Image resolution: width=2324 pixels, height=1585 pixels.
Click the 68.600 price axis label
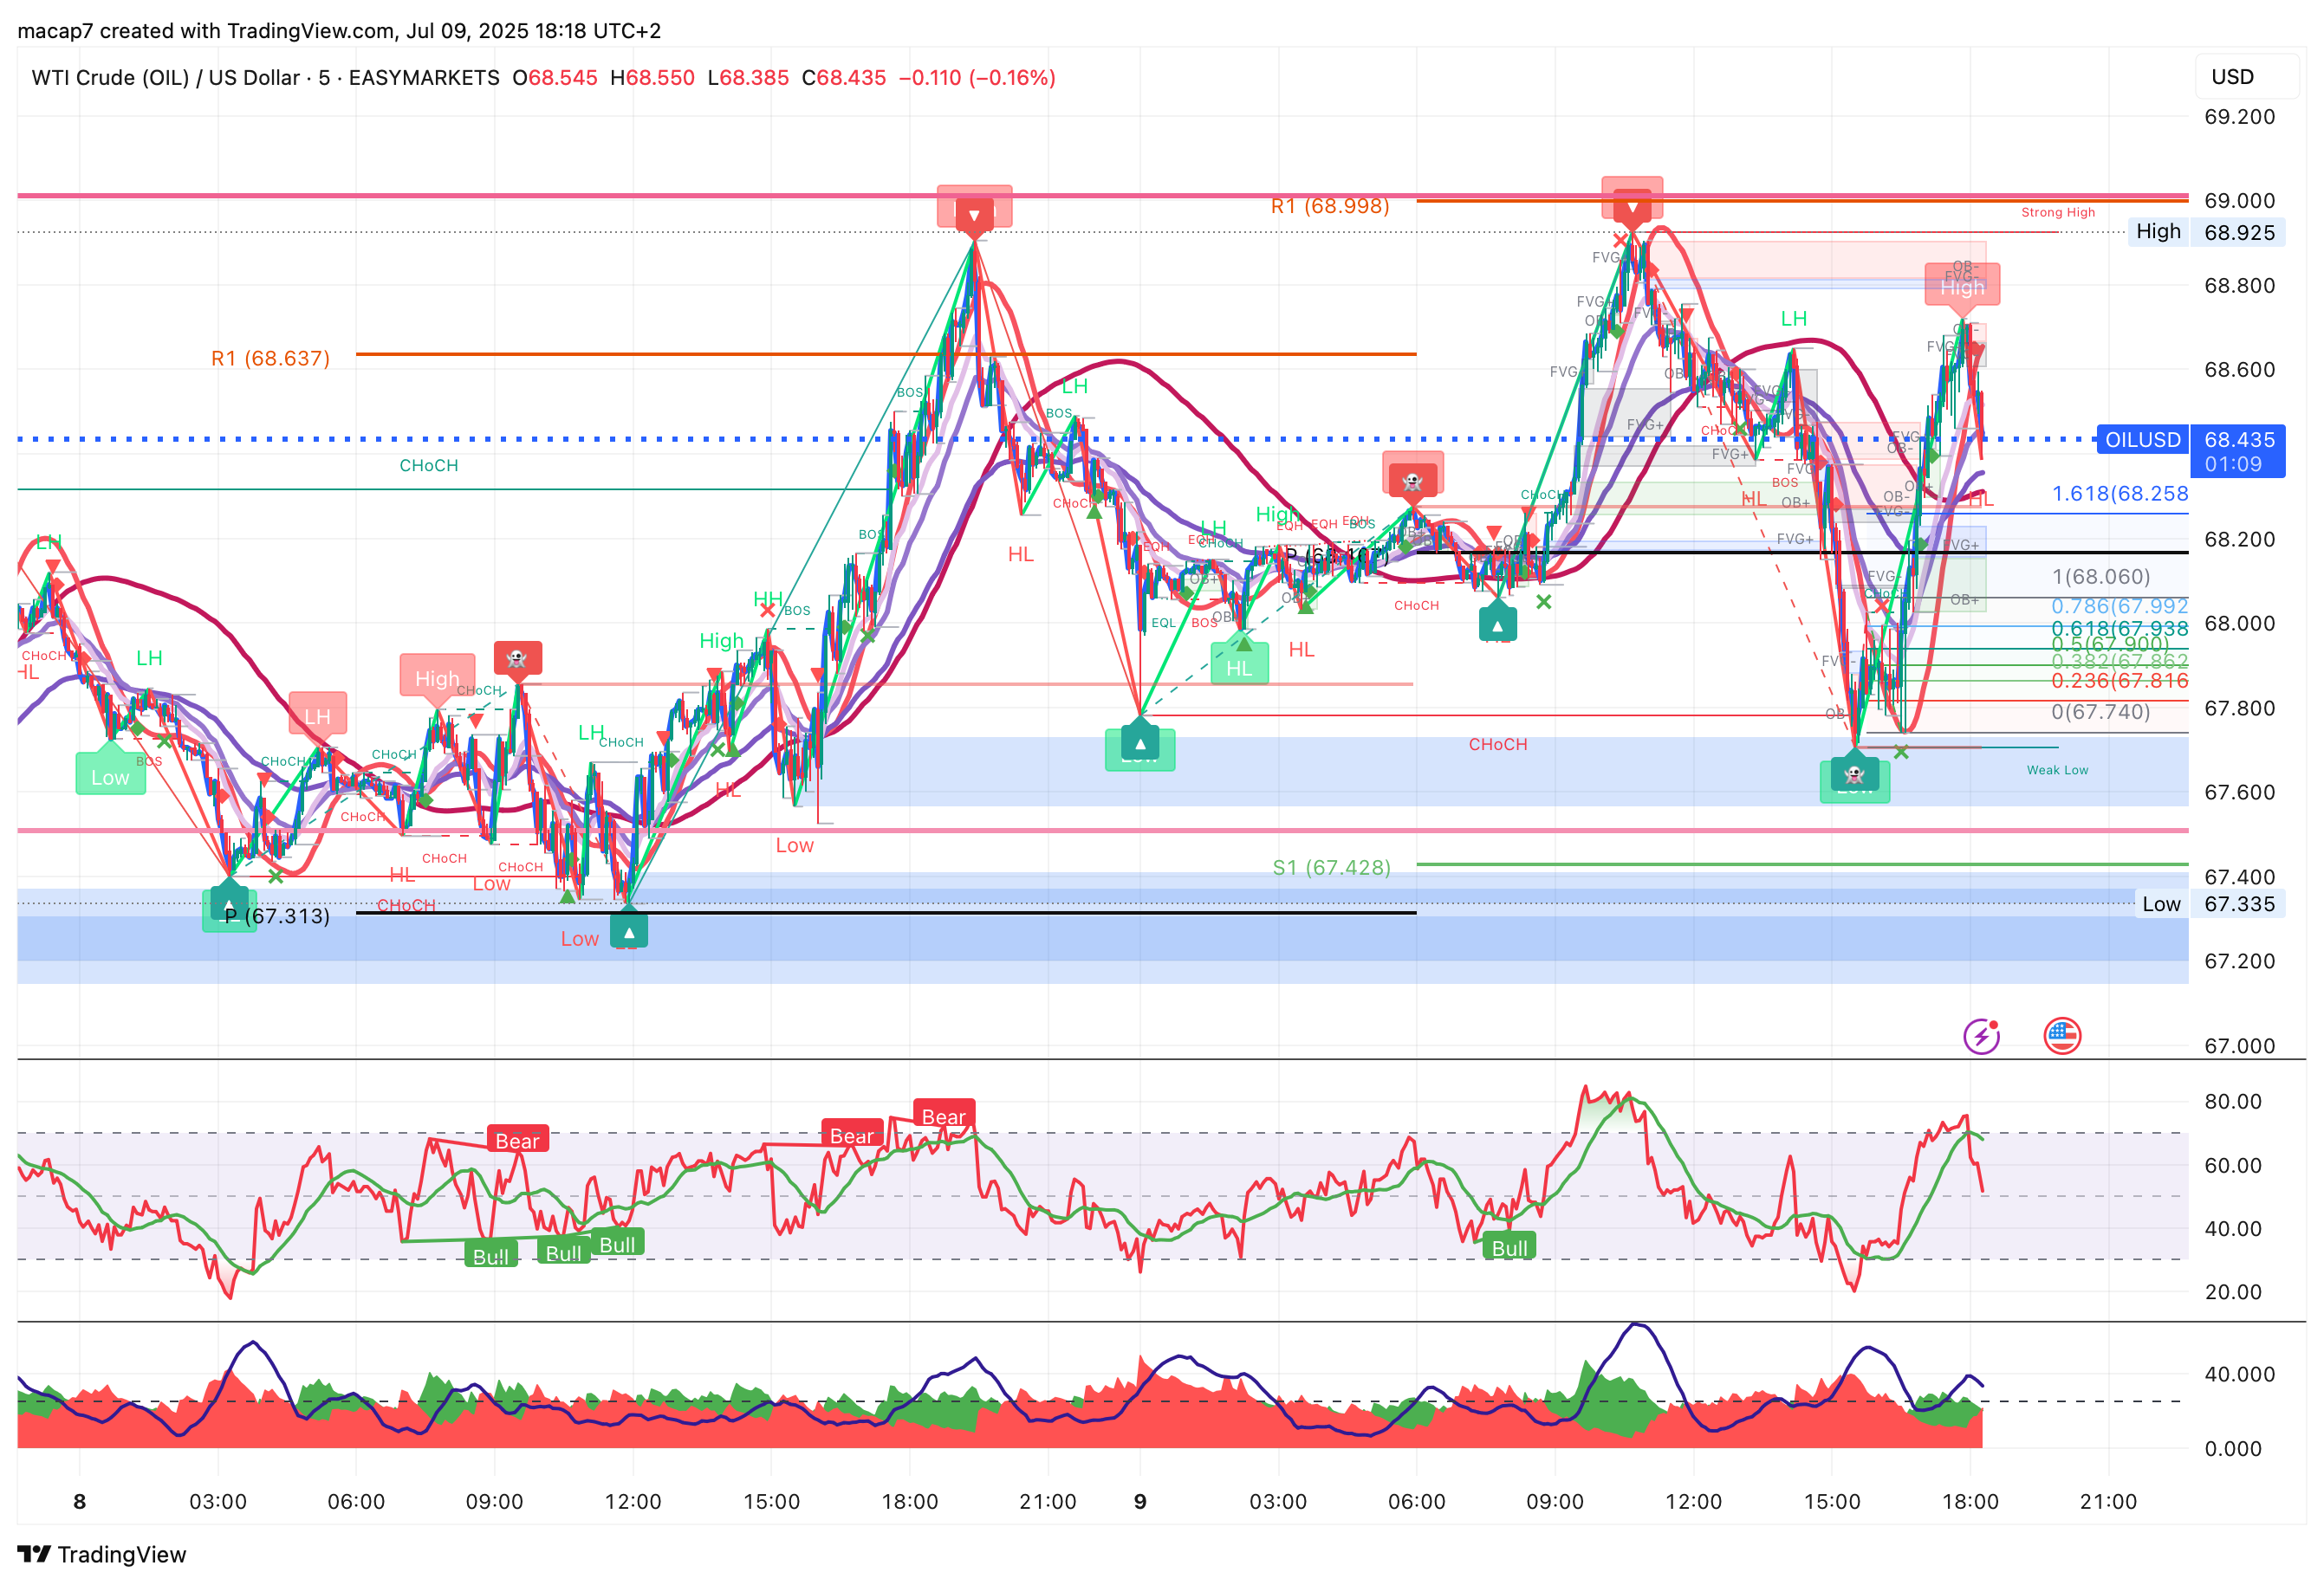(2239, 369)
